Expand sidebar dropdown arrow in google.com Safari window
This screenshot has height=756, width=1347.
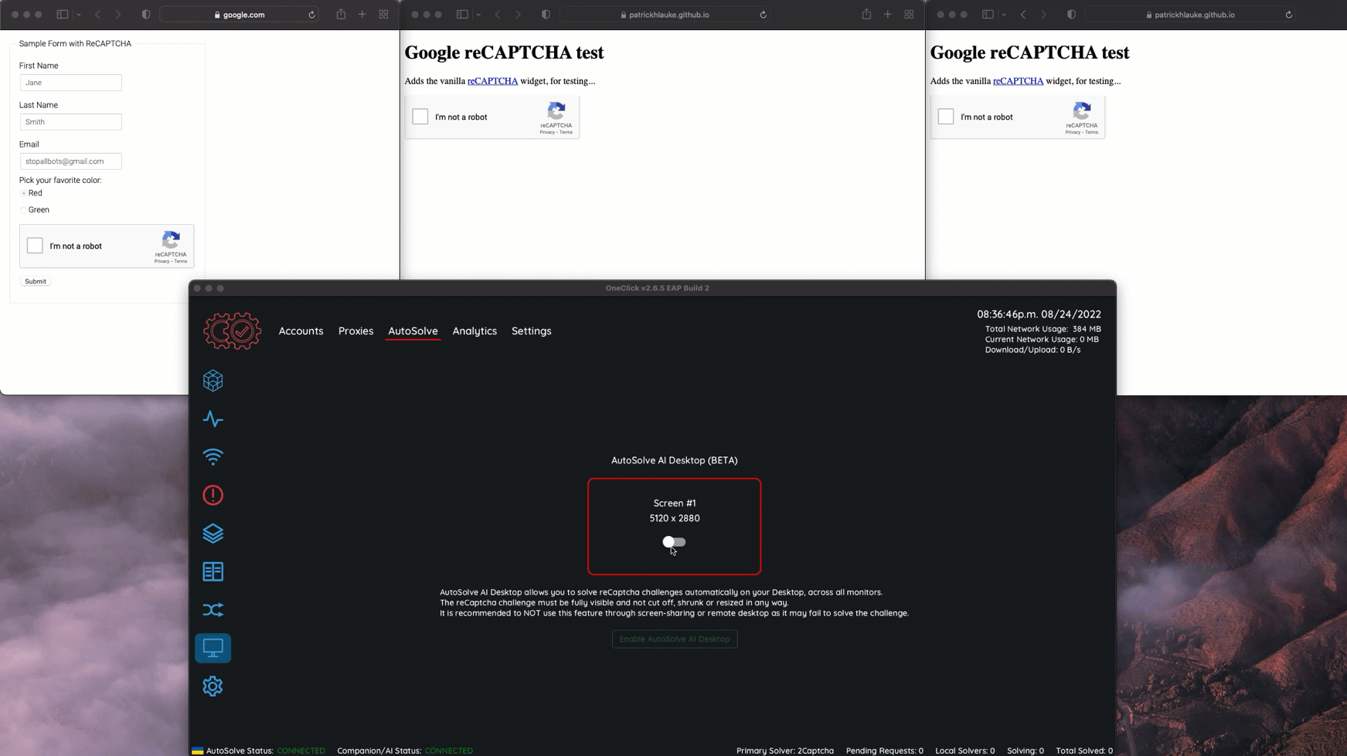[x=79, y=15]
